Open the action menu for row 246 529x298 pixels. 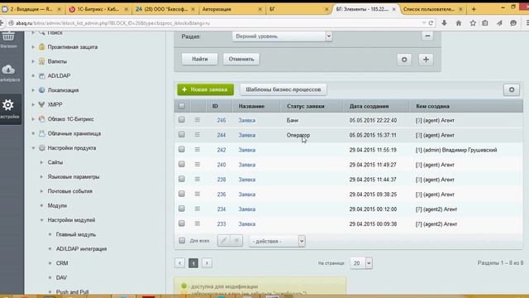click(x=198, y=120)
